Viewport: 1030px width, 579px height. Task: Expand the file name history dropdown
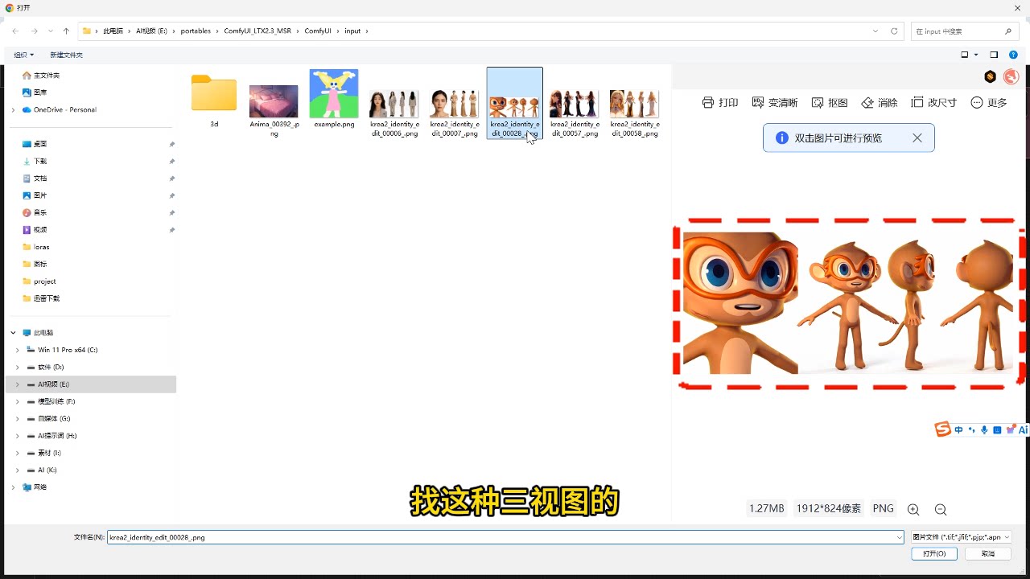pos(899,537)
